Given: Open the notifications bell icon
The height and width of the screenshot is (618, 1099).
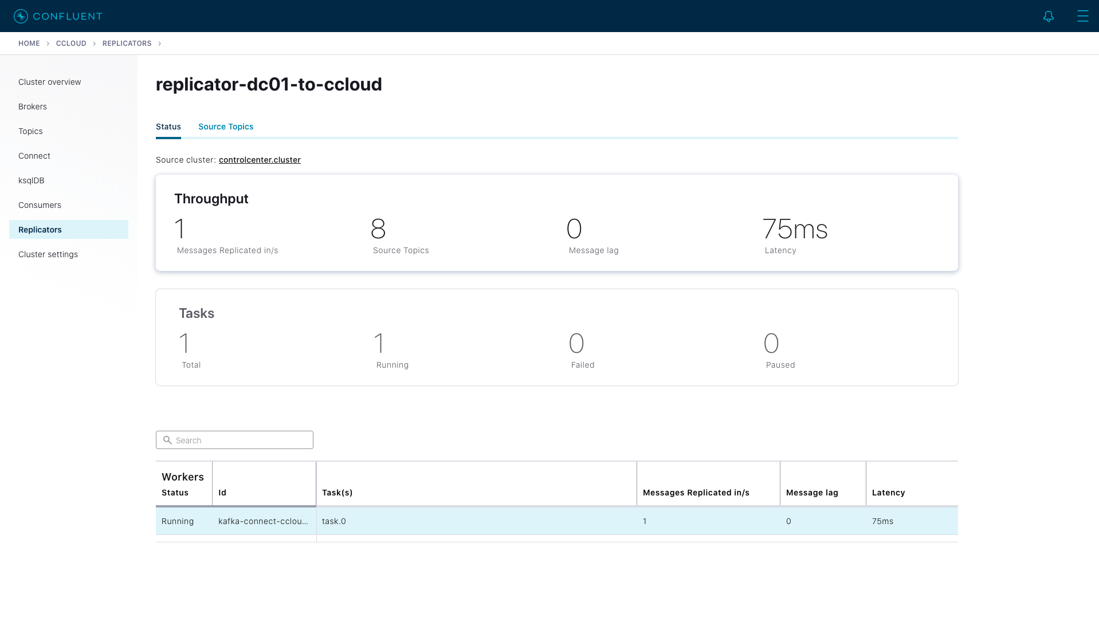Looking at the screenshot, I should click(1048, 16).
